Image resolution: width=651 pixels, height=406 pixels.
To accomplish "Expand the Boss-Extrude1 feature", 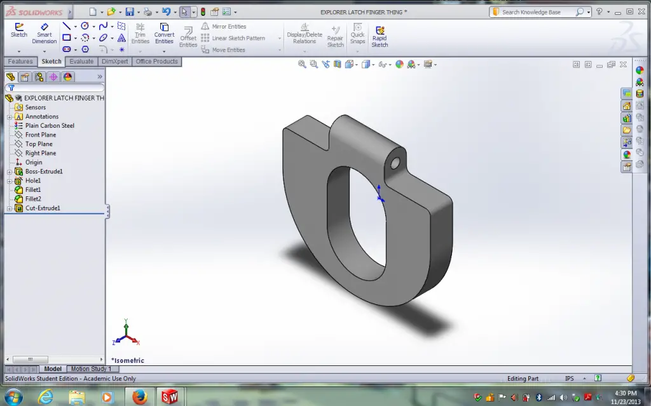I will click(x=10, y=172).
